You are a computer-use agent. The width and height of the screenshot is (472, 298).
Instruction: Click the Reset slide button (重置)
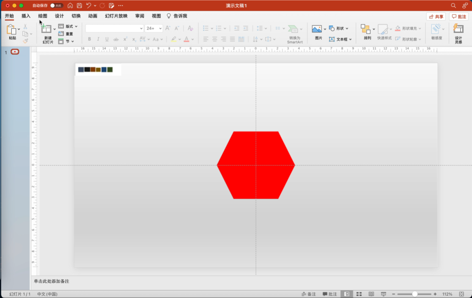66,34
